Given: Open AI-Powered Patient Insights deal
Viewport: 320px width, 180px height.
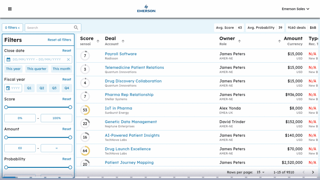Looking at the screenshot, I should 132,135.
